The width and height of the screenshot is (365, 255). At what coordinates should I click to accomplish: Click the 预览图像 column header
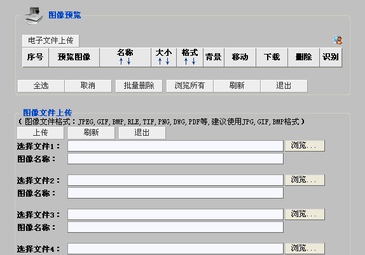74,57
